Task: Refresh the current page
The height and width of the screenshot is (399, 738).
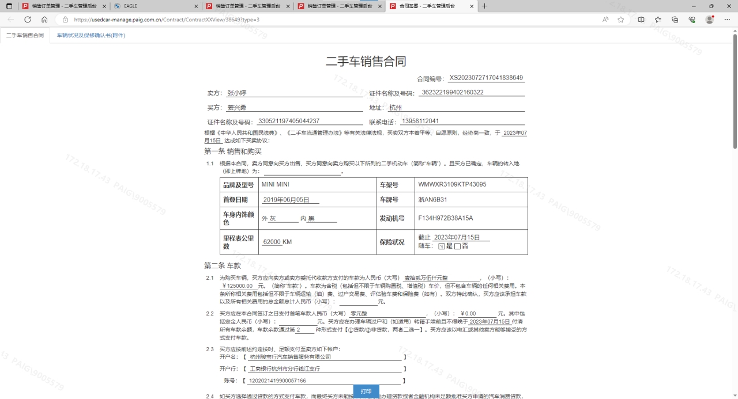Action: pos(27,20)
